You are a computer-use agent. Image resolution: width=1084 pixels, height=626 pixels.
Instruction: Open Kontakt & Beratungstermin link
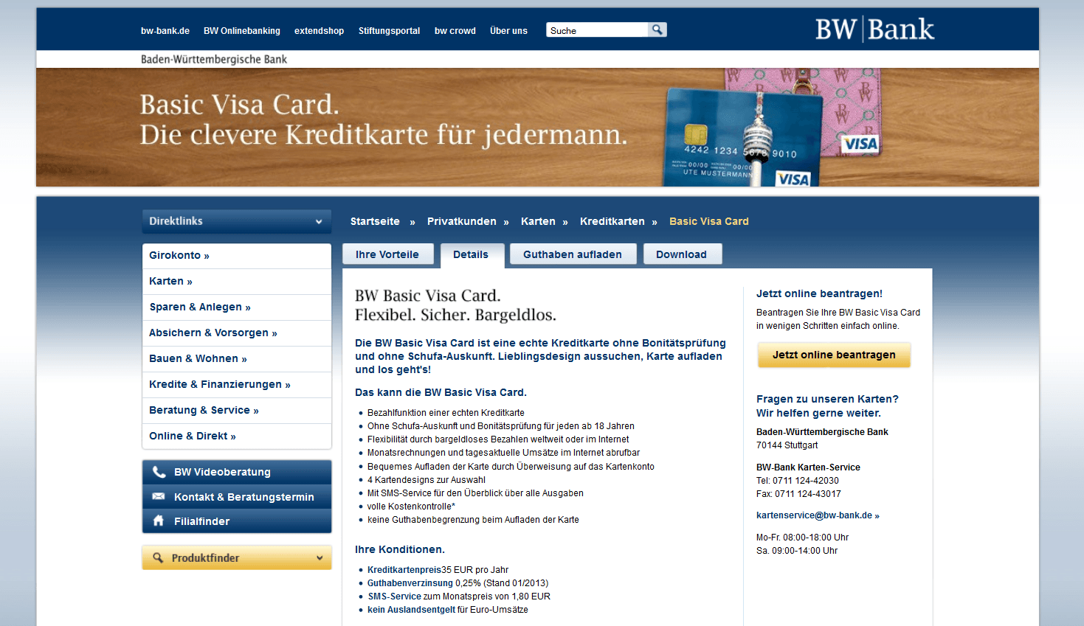click(x=237, y=497)
